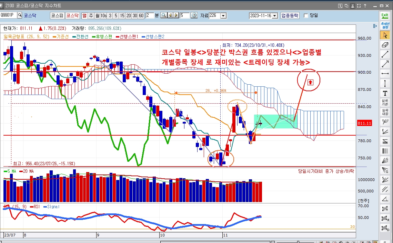Open the 추세선 설정 trendline settings

coord(385,25)
